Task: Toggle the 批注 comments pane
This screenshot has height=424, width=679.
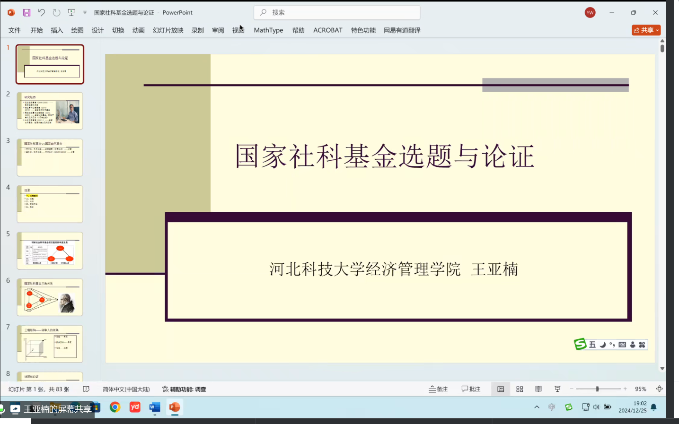Action: (x=471, y=389)
